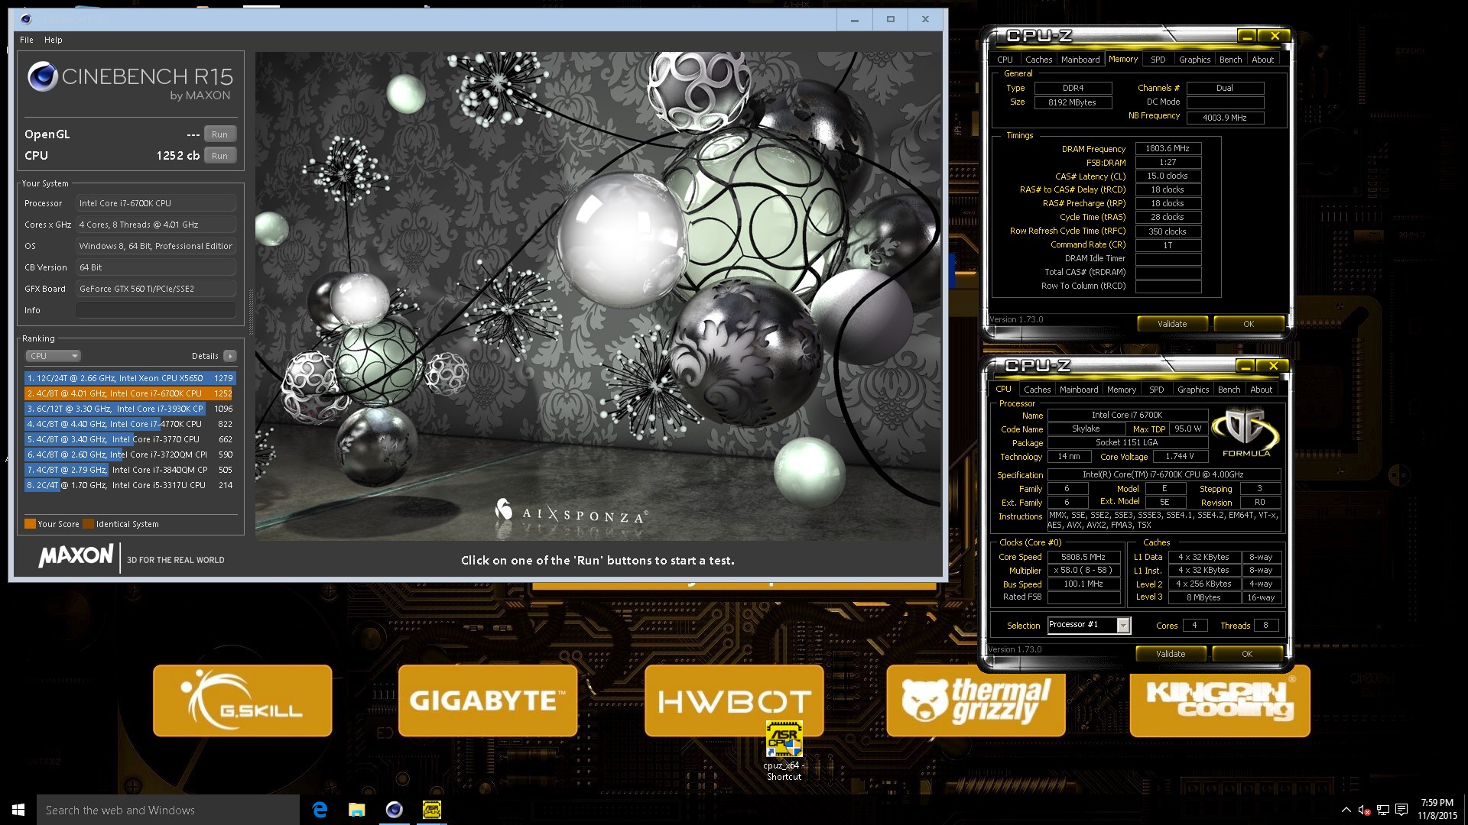Click the muted volume tray icon

click(1364, 810)
